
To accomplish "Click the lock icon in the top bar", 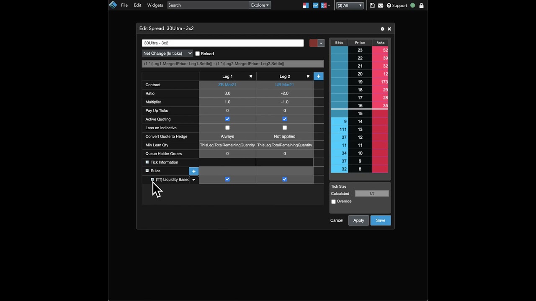I will coord(421,5).
